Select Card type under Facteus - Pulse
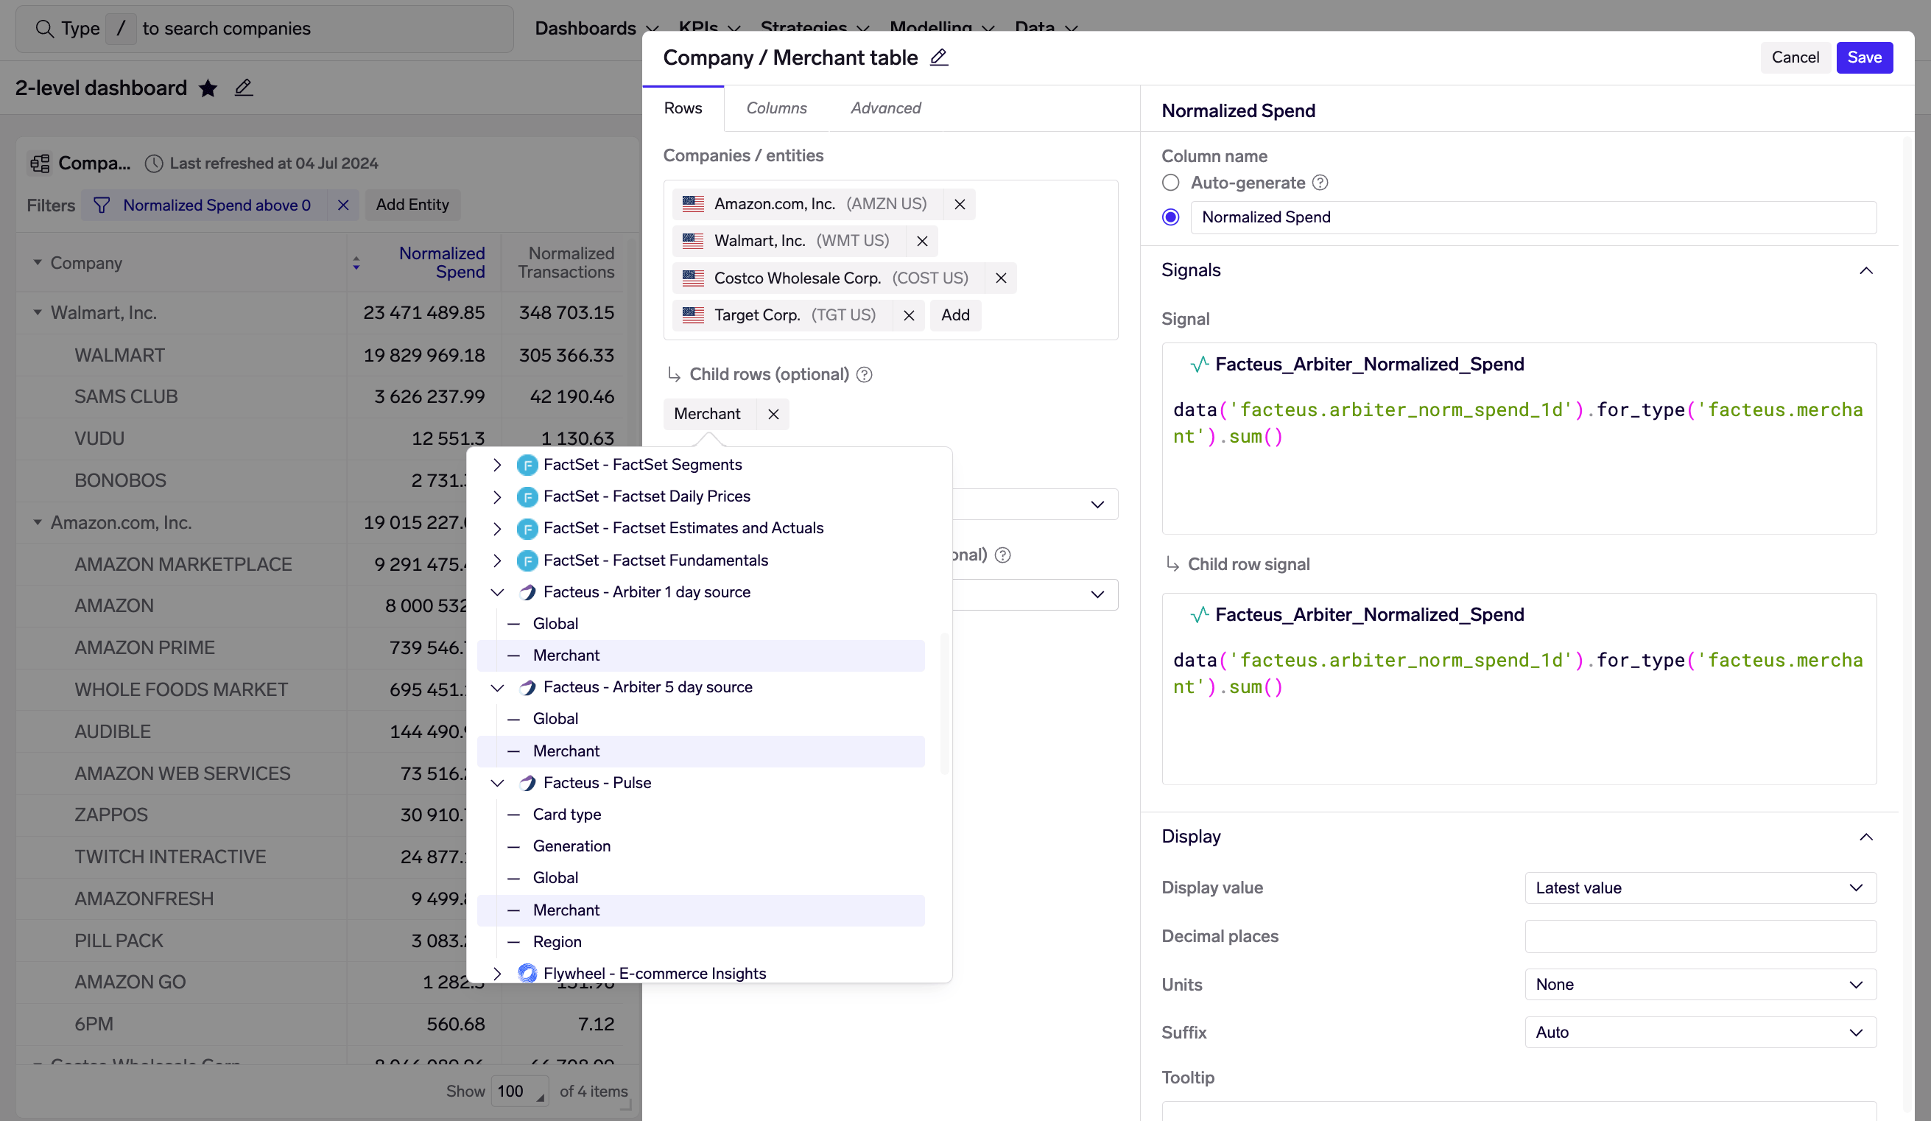Viewport: 1931px width, 1121px height. click(700, 815)
